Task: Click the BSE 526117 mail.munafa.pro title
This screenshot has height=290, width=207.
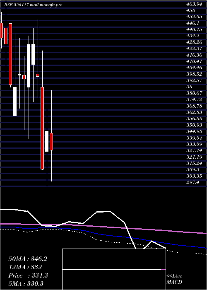Action: 33,5
